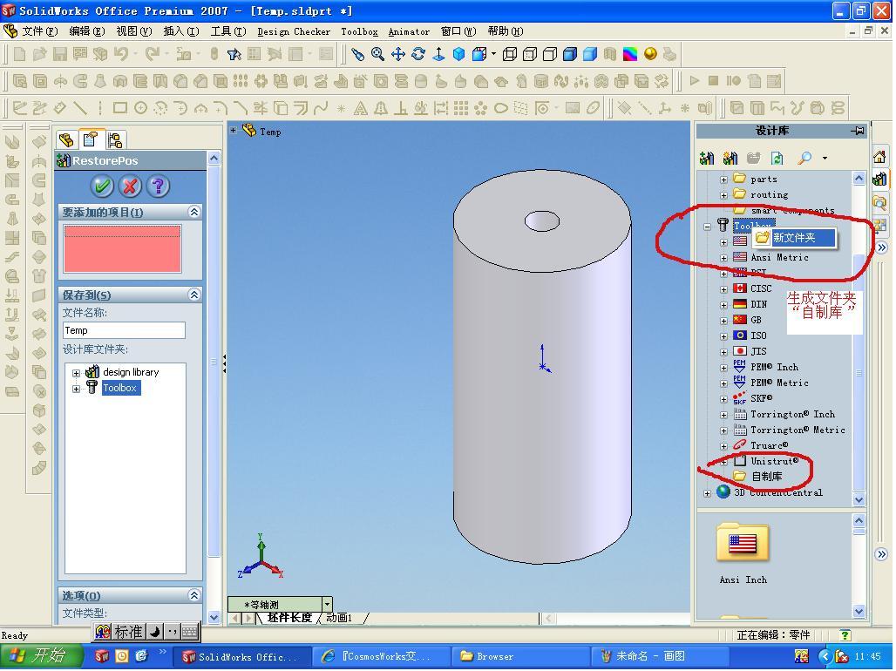
Task: Click the Text sketch tool
Action: pos(361,108)
